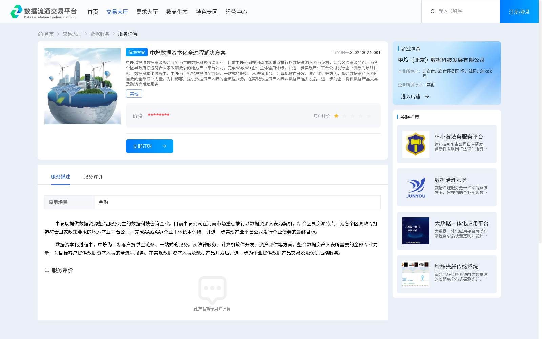Click the fifth rating star
The height and width of the screenshot is (339, 542).
click(369, 116)
